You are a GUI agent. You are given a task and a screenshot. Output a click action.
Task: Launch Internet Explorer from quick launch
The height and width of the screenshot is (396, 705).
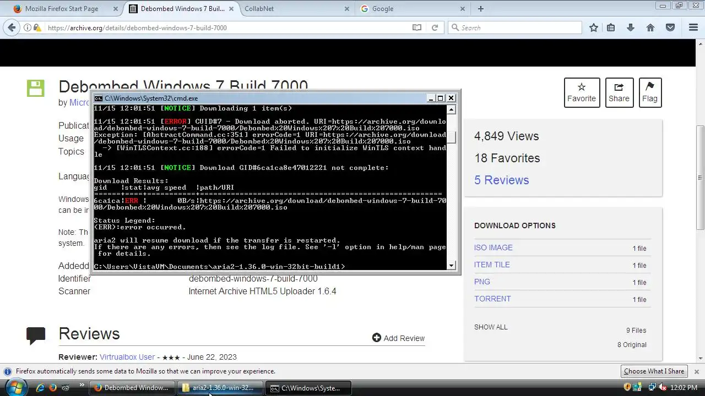pyautogui.click(x=40, y=388)
